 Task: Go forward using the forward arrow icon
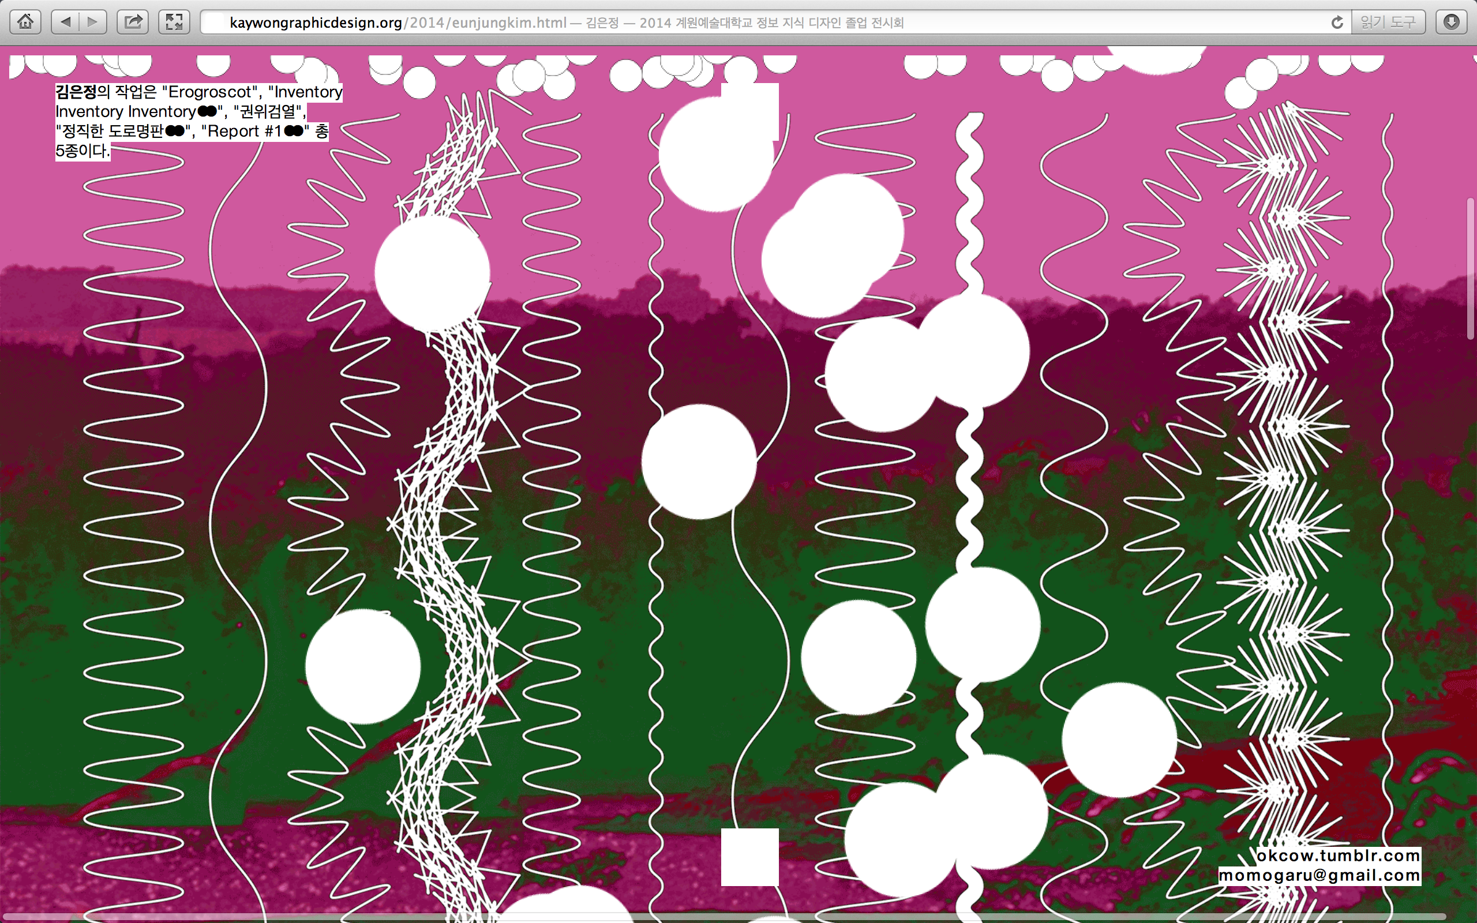tap(92, 22)
